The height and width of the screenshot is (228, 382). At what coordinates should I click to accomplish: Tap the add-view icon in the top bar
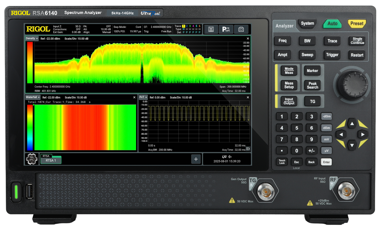tap(211, 29)
